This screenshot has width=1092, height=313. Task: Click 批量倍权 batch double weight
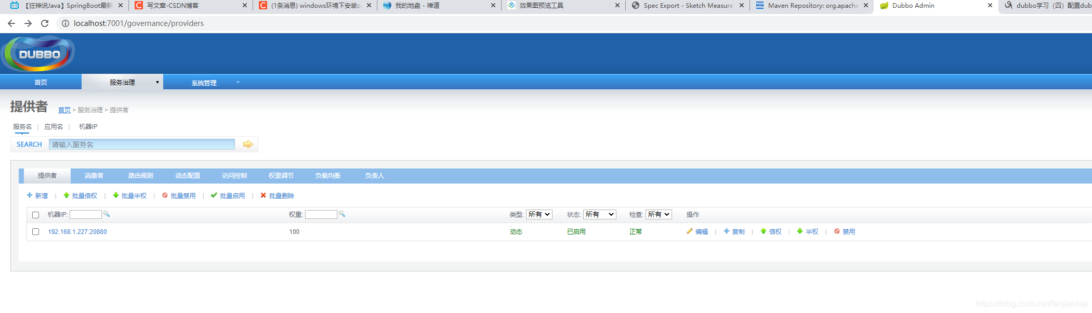point(81,196)
